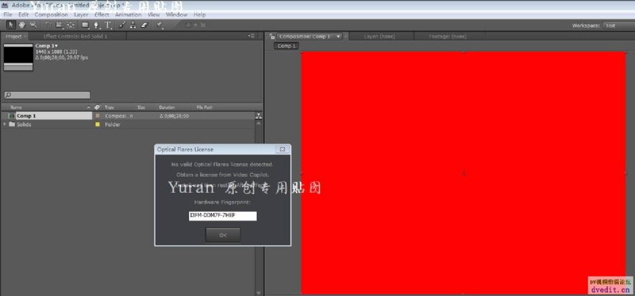635x296 pixels.
Task: Sort by the Type column header
Action: tap(109, 108)
